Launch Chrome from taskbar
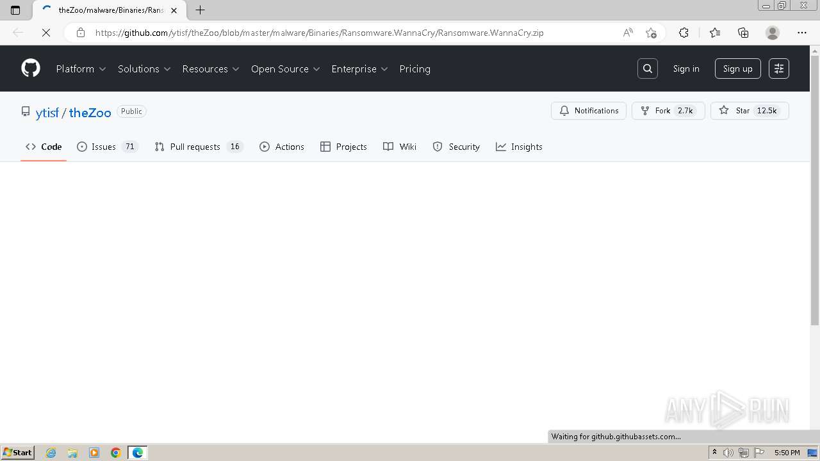The height and width of the screenshot is (461, 820). [x=116, y=453]
